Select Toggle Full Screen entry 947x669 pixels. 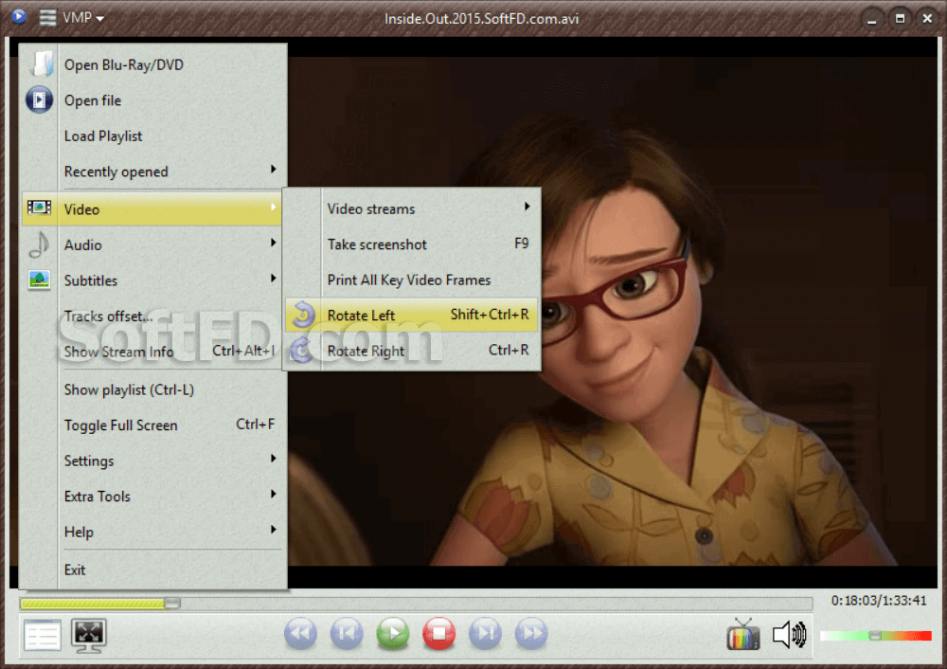pos(152,425)
